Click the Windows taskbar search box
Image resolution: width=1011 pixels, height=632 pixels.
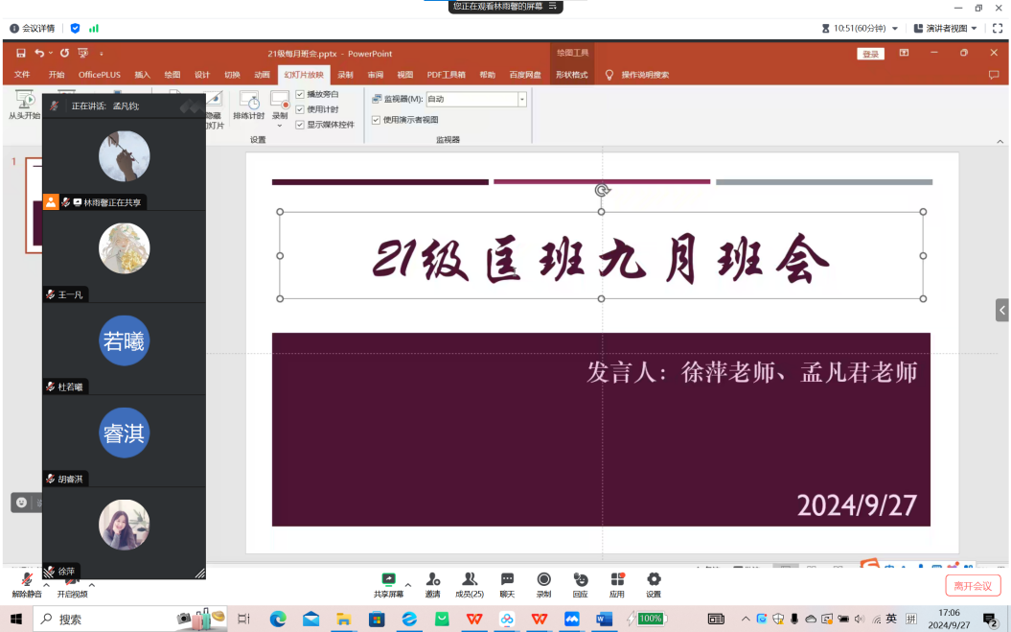105,620
